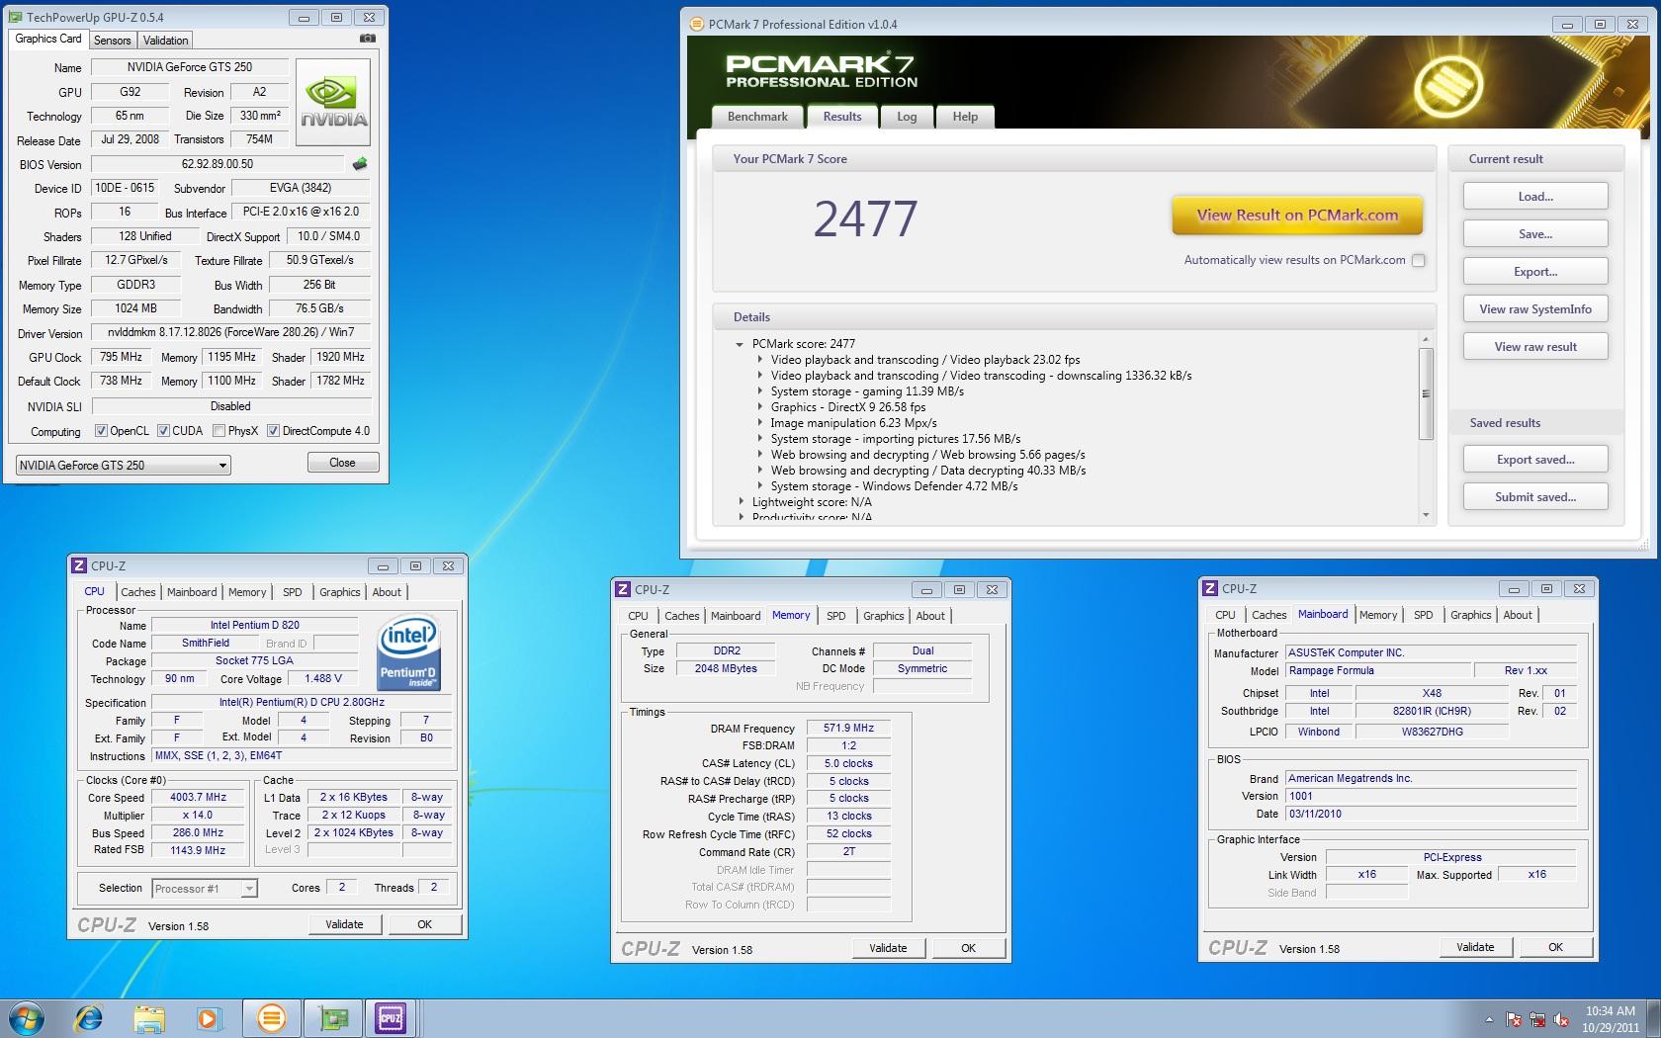Click the Export... button under Current result

(x=1535, y=272)
